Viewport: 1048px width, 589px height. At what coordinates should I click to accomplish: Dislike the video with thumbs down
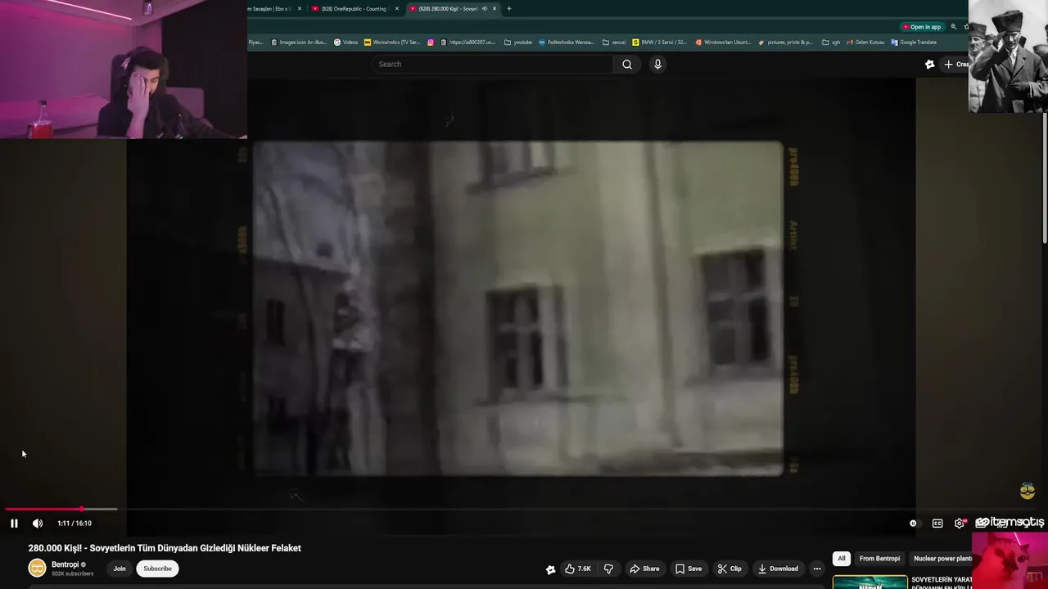[x=608, y=569]
